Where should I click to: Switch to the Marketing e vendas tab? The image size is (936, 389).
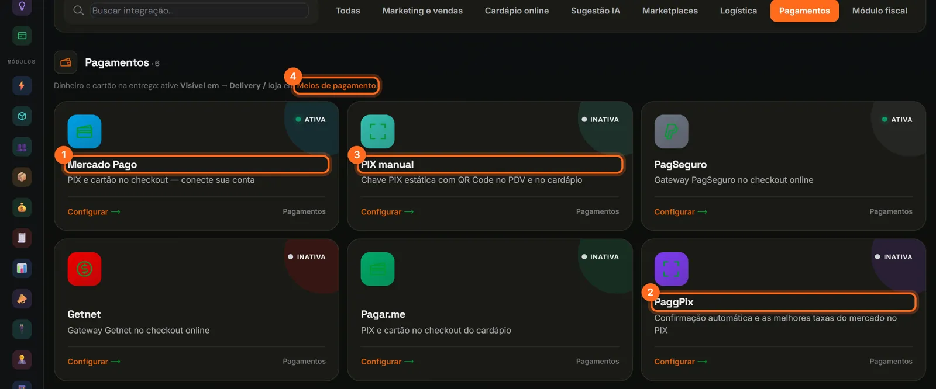[422, 11]
